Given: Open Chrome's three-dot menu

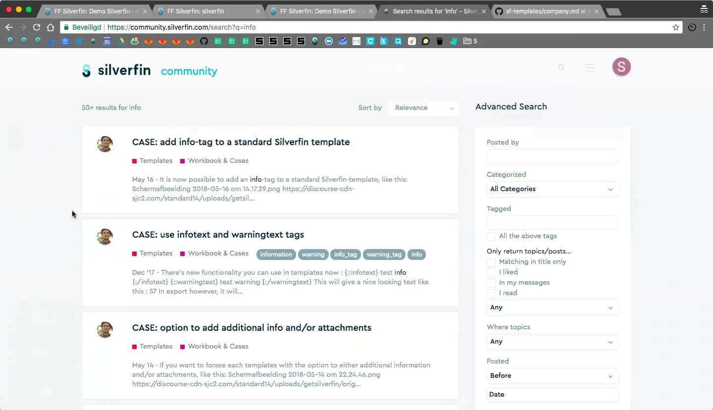Looking at the screenshot, I should coord(704,27).
